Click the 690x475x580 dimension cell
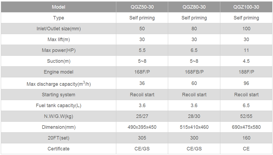 coord(246,127)
